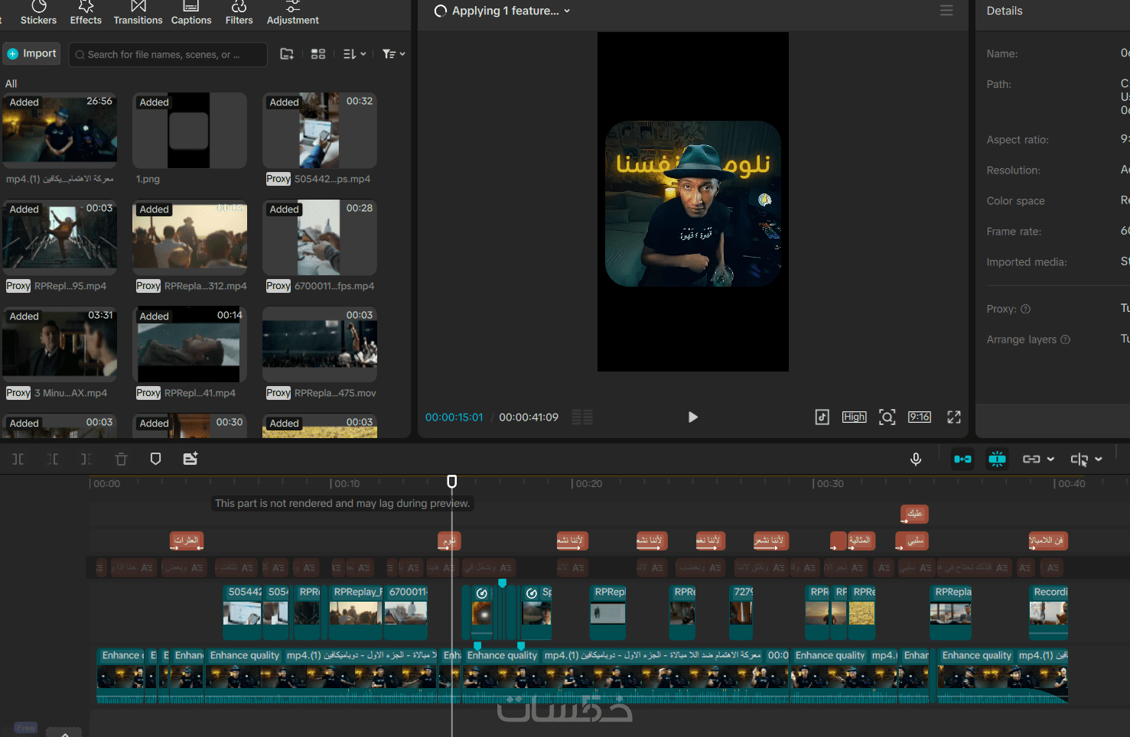This screenshot has width=1130, height=737.
Task: Click the marker shield icon in timeline toolbar
Action: (x=155, y=459)
